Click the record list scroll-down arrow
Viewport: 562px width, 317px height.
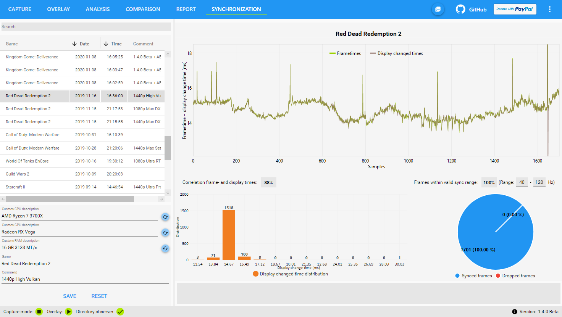[168, 193]
